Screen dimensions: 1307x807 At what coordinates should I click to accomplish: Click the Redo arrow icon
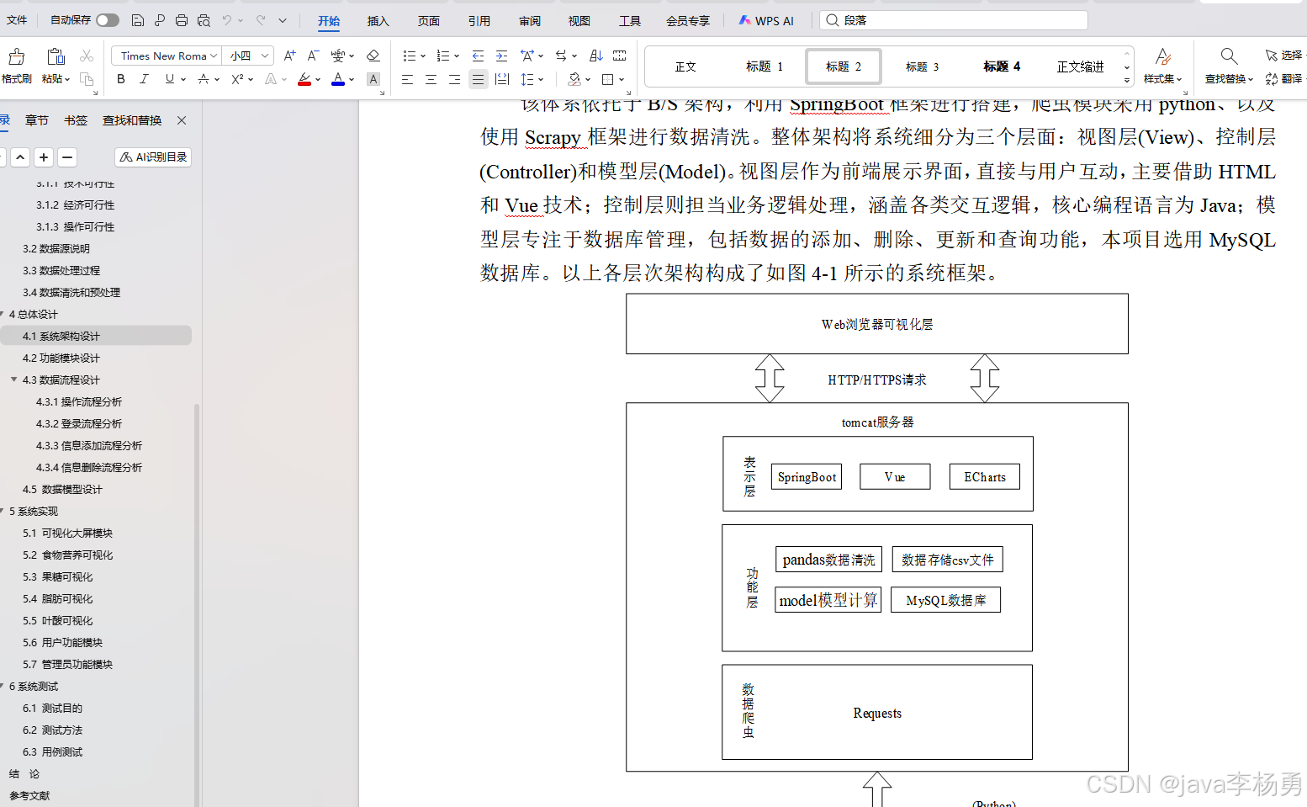(x=261, y=20)
